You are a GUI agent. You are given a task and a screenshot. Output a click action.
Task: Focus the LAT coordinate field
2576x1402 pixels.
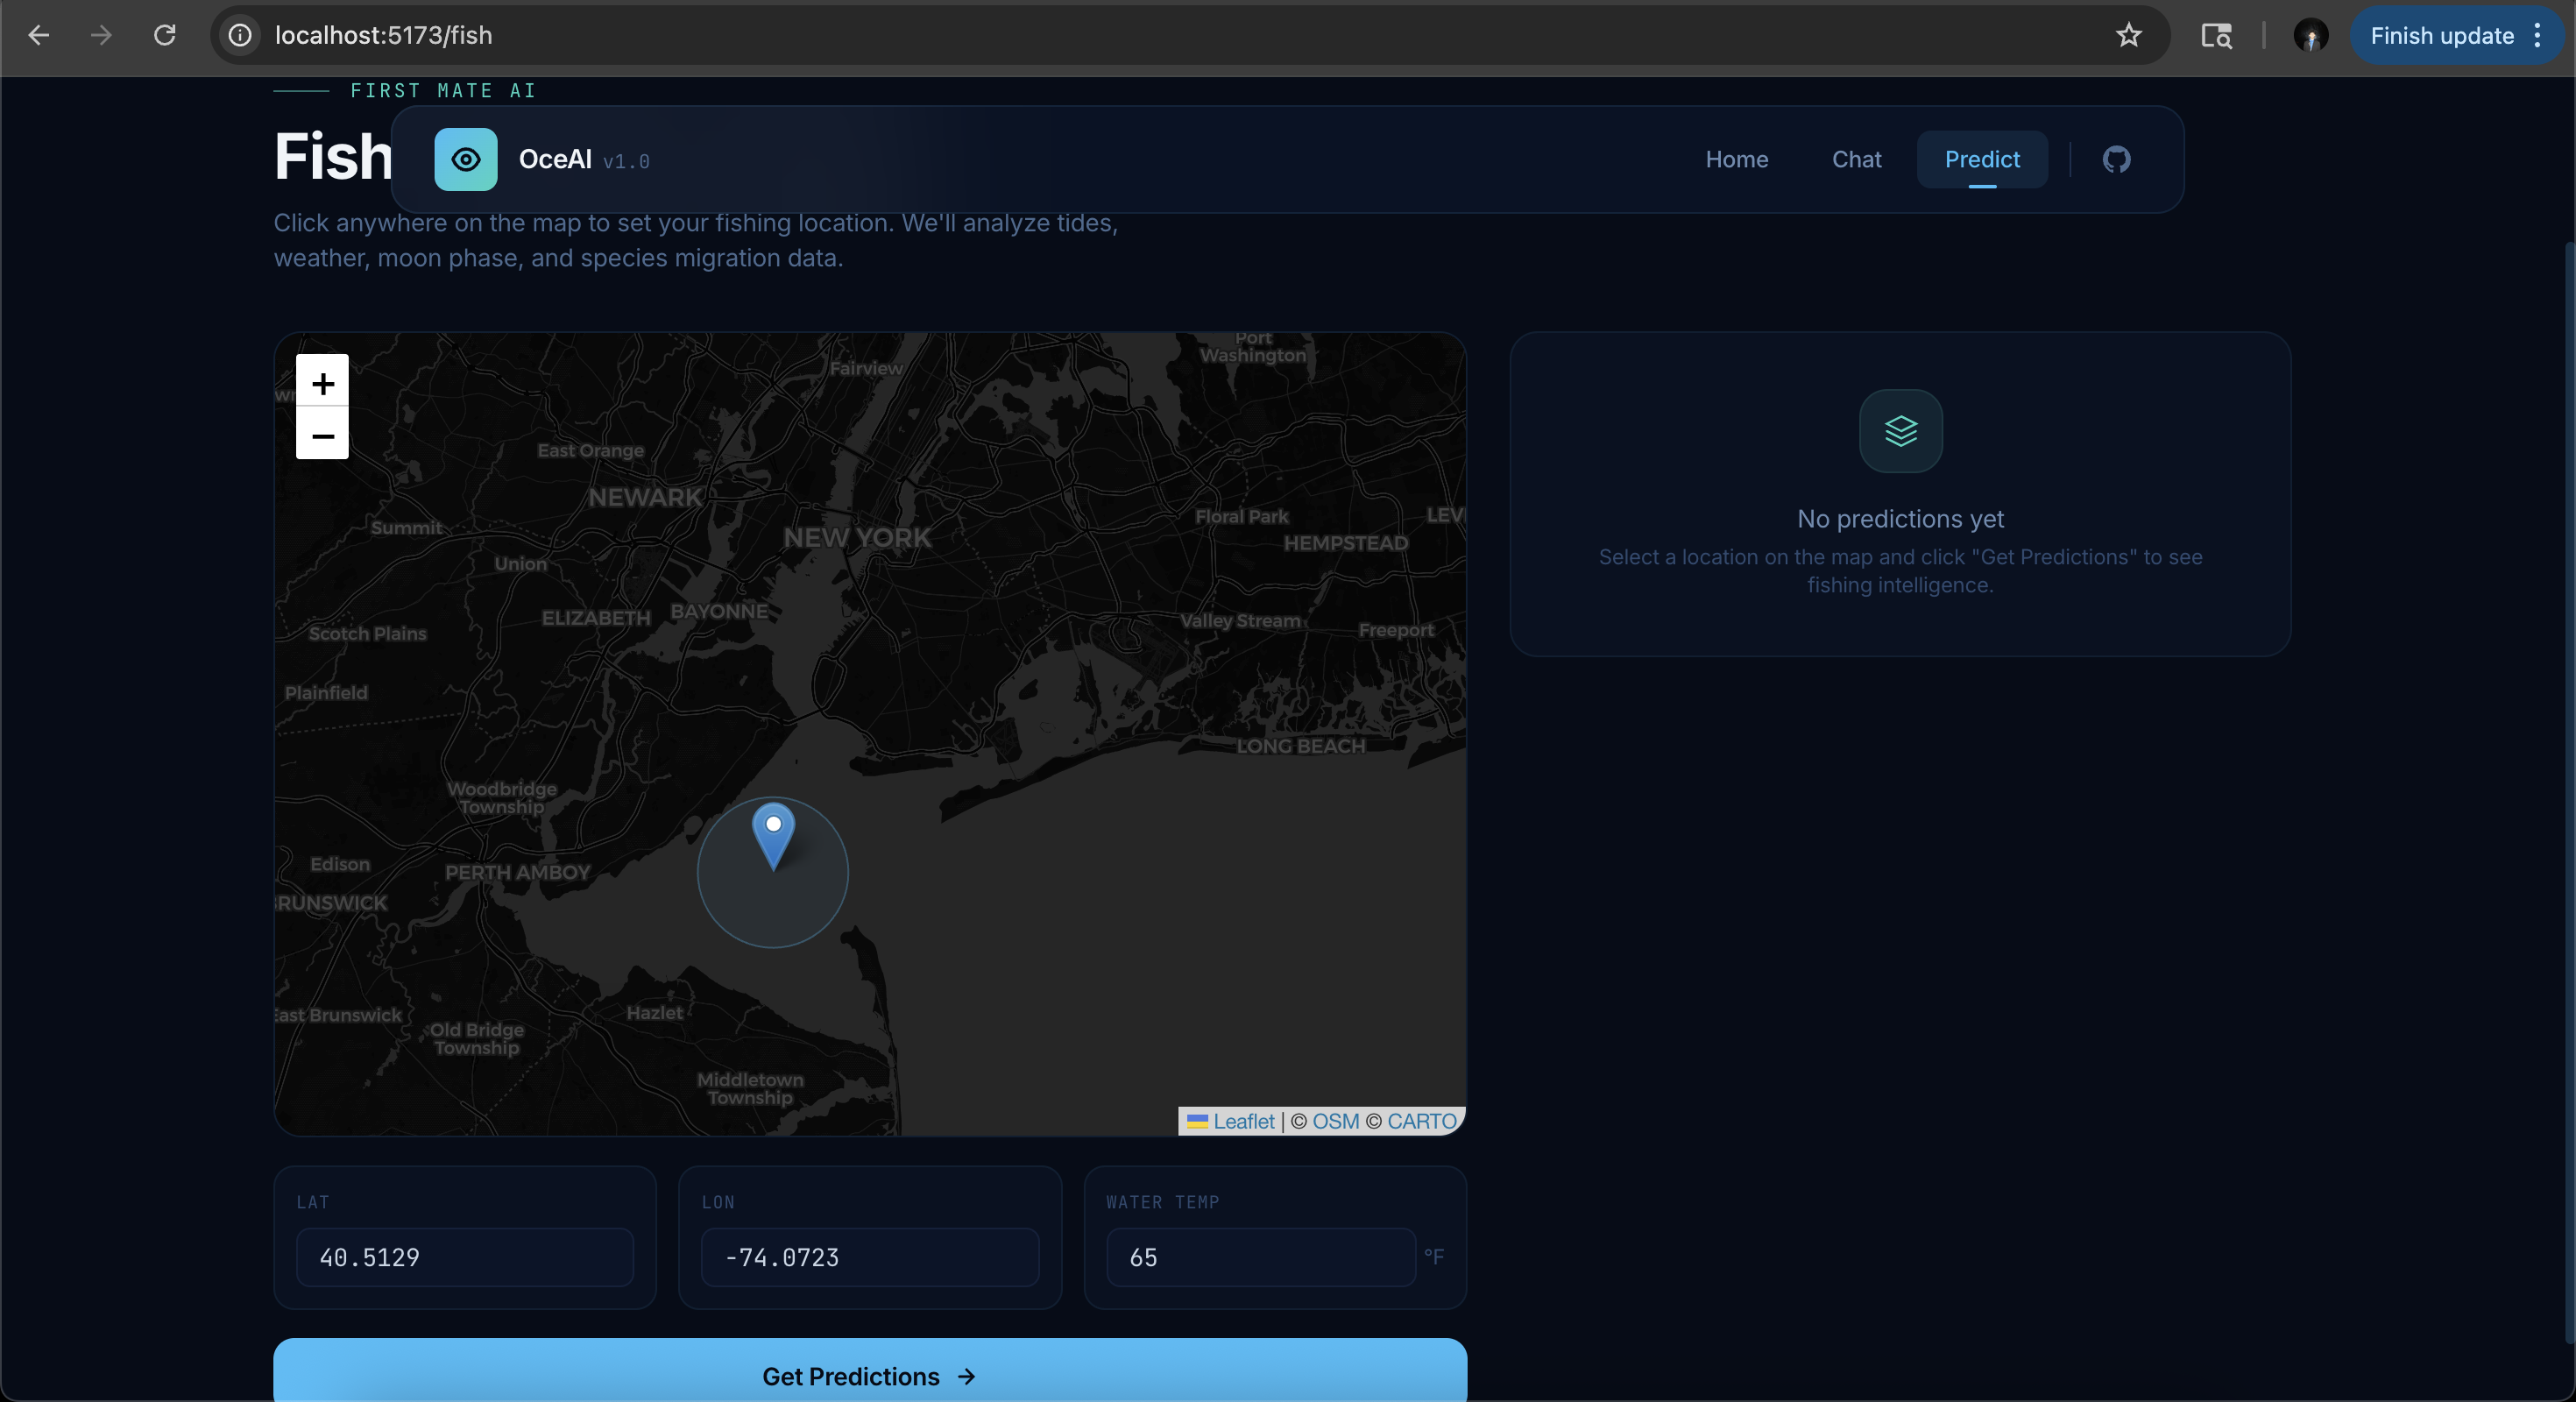click(x=465, y=1257)
